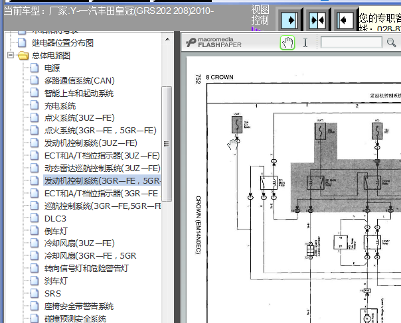Click the tree panel scrollbar thumb

pyautogui.click(x=167, y=144)
